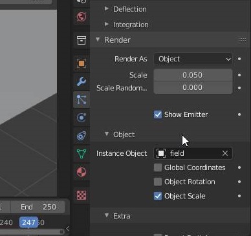Click the animate dot next to Object Rotation
Viewport: 251px width, 236px height.
(239, 182)
